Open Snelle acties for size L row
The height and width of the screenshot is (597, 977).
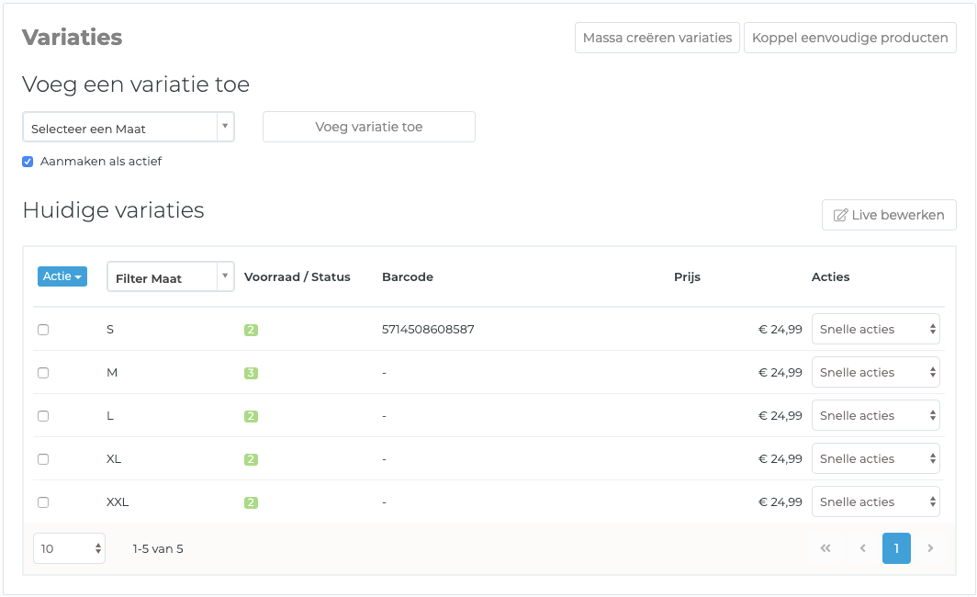click(x=875, y=416)
